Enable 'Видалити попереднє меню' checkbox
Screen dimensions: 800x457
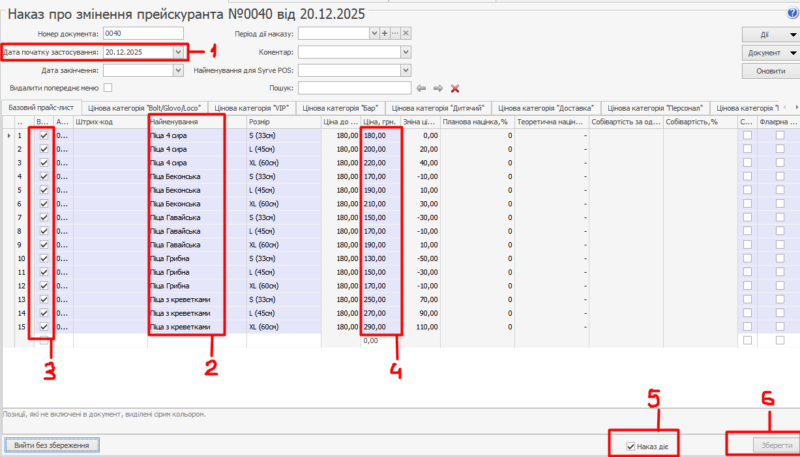pos(108,87)
